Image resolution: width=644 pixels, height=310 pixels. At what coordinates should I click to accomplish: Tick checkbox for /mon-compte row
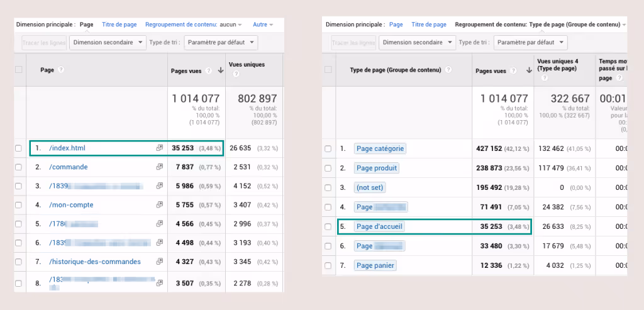point(18,205)
